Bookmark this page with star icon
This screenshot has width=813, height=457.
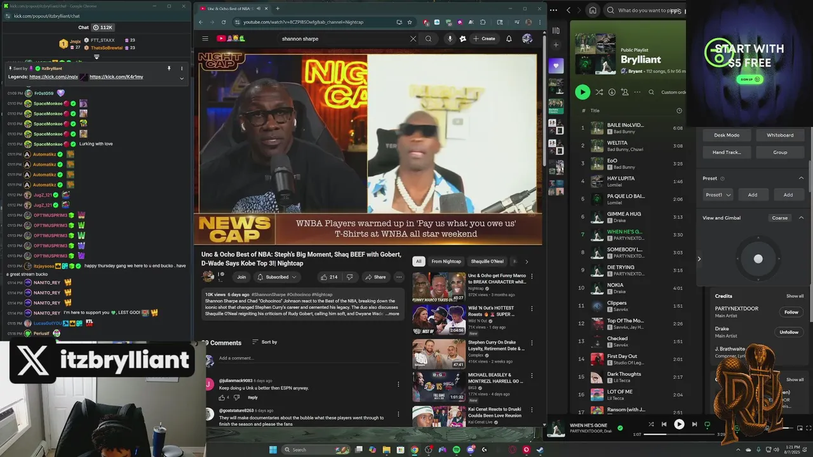tap(410, 22)
